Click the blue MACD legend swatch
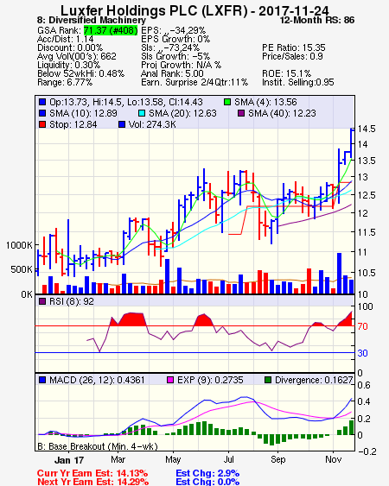Viewport: 389px width, 486px height. 42,380
